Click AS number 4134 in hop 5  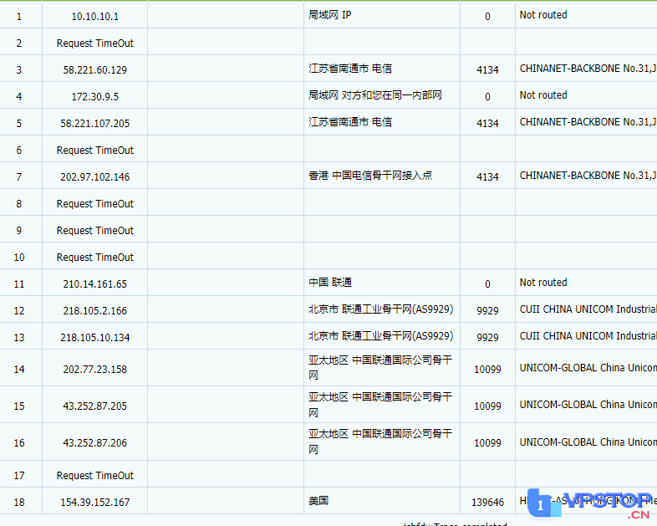[x=487, y=124]
